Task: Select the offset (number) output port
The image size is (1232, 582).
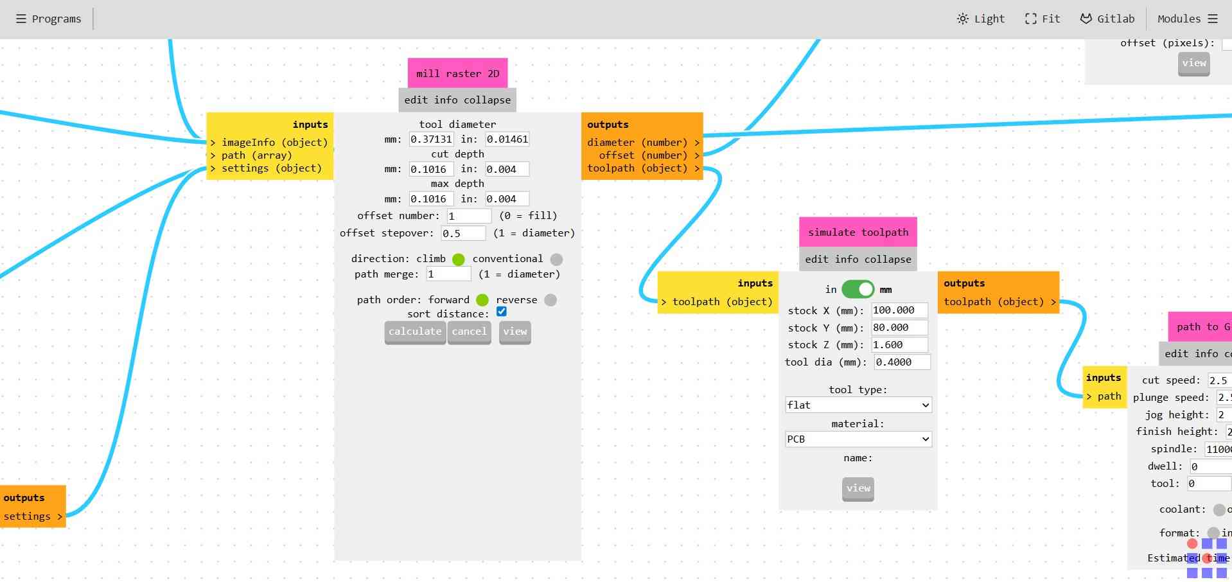Action: coord(649,155)
